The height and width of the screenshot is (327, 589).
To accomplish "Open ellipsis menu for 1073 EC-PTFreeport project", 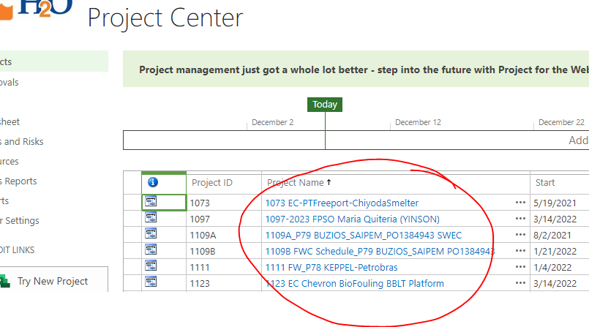I will 520,203.
